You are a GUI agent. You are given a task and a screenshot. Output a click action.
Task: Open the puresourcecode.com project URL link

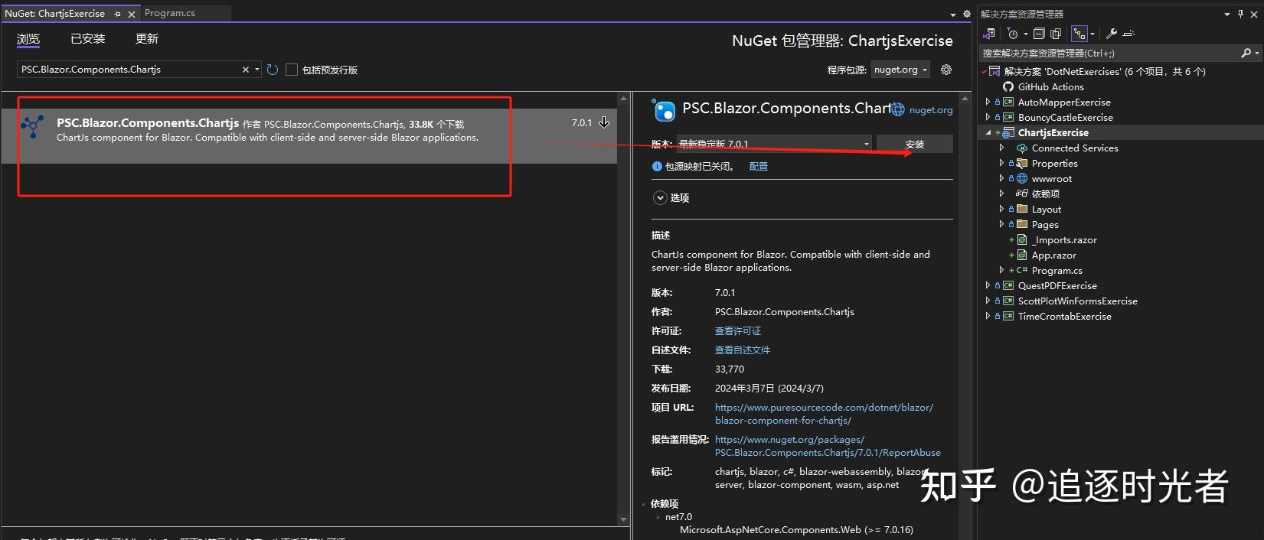coord(824,414)
